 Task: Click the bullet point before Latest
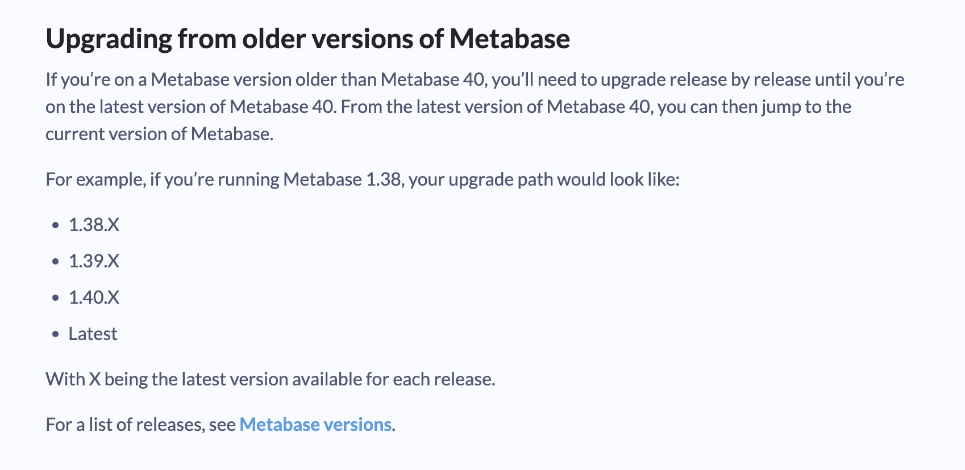coord(55,334)
